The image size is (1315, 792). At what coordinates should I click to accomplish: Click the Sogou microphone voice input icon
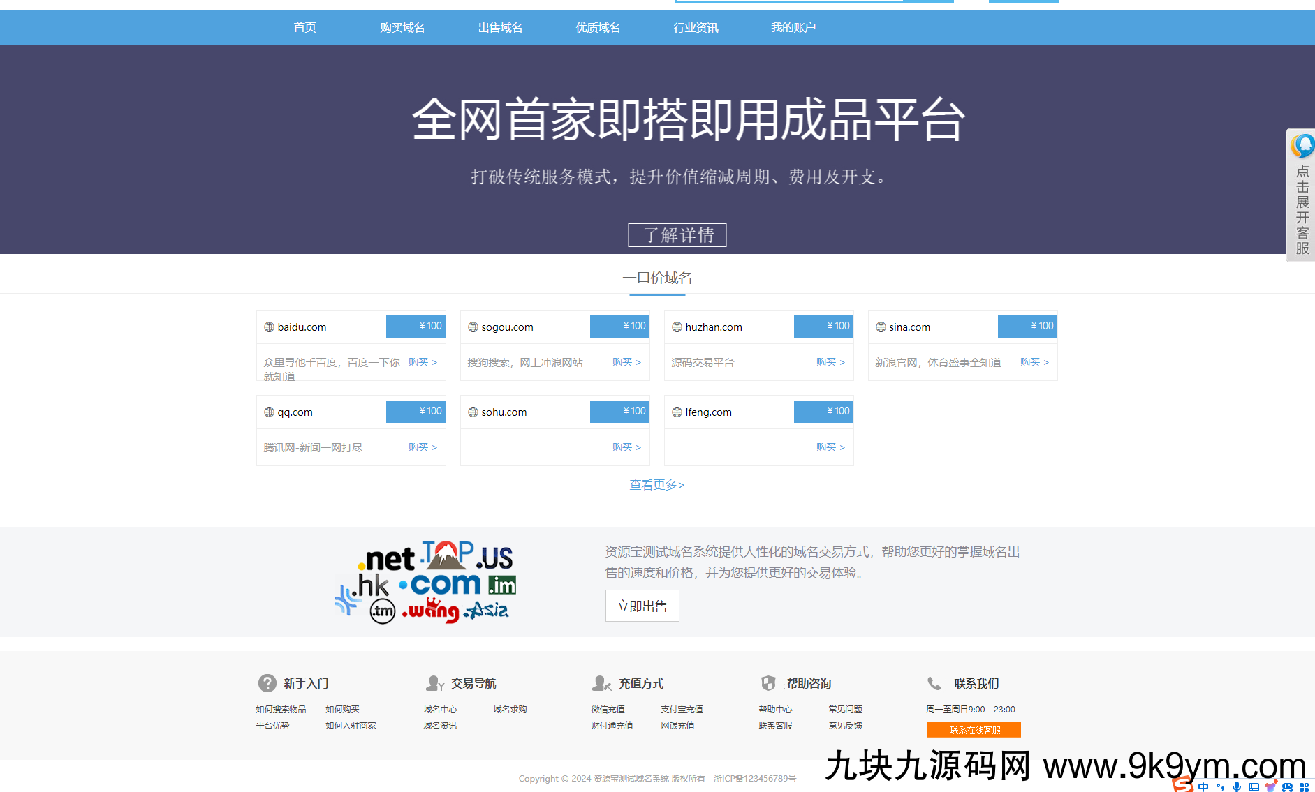[x=1237, y=786]
